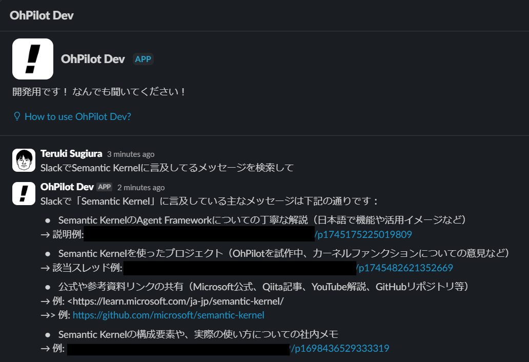Click the large OhPilot Dev profile name
Image resolution: width=529 pixels, height=362 pixels.
(x=93, y=59)
